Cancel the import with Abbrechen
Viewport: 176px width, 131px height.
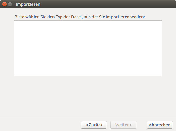pyautogui.click(x=159, y=125)
